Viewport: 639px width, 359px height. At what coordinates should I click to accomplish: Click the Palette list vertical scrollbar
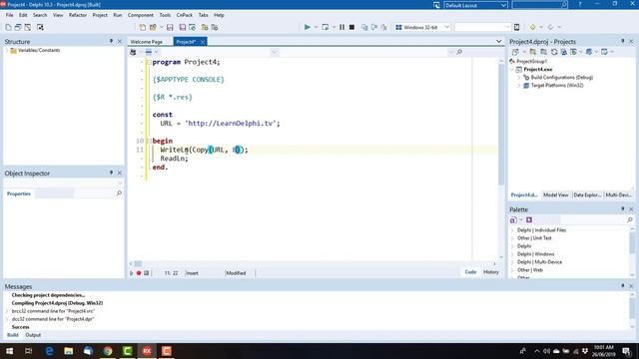pyautogui.click(x=632, y=252)
